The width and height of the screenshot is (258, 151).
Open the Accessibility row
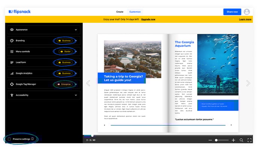click(x=44, y=95)
